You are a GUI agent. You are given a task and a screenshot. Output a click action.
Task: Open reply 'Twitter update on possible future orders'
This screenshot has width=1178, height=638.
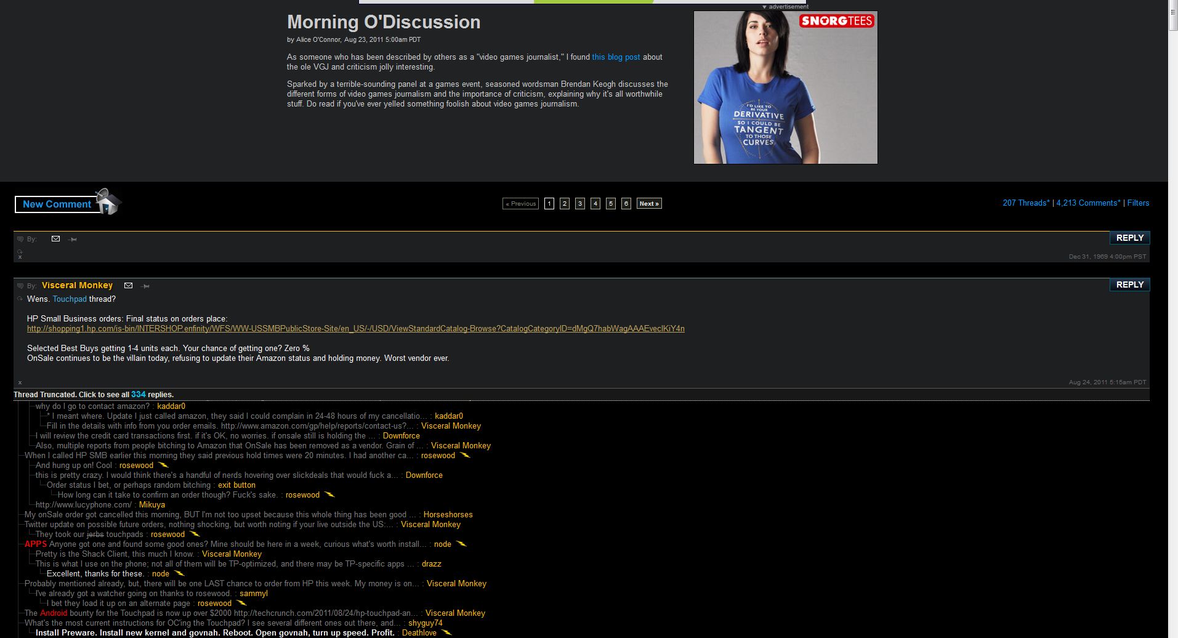[x=209, y=525]
